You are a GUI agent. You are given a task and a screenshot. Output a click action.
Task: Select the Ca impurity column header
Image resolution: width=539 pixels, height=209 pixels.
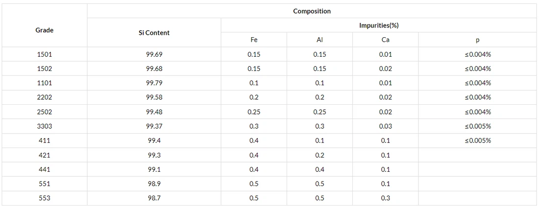point(385,40)
